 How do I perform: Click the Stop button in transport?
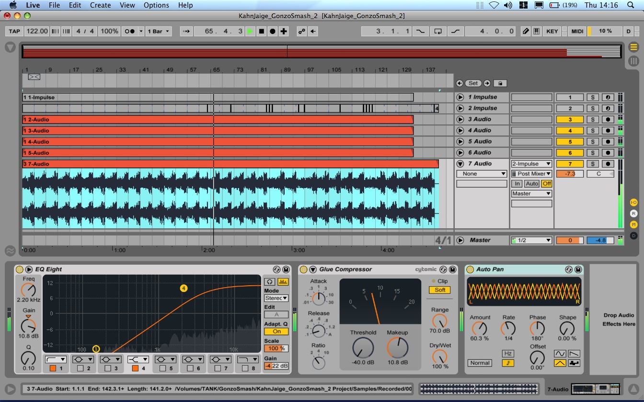click(x=261, y=31)
